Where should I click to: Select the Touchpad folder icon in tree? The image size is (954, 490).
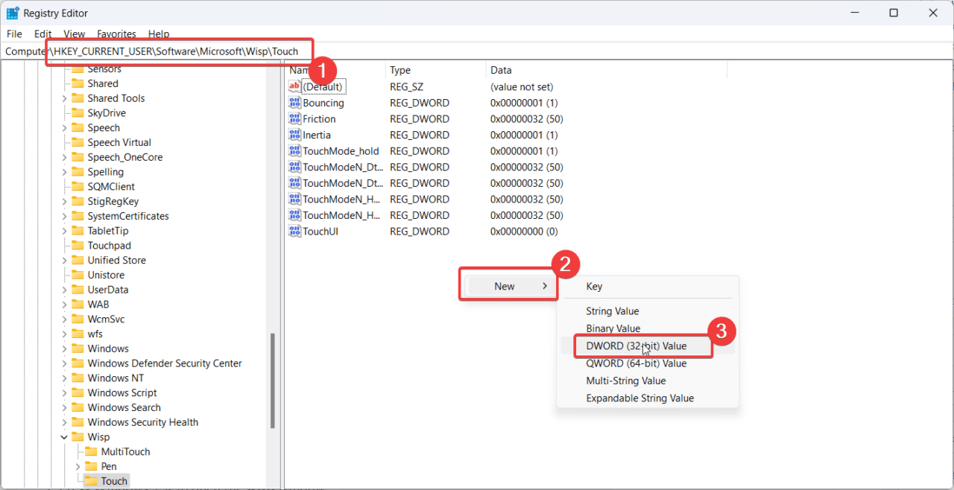77,246
